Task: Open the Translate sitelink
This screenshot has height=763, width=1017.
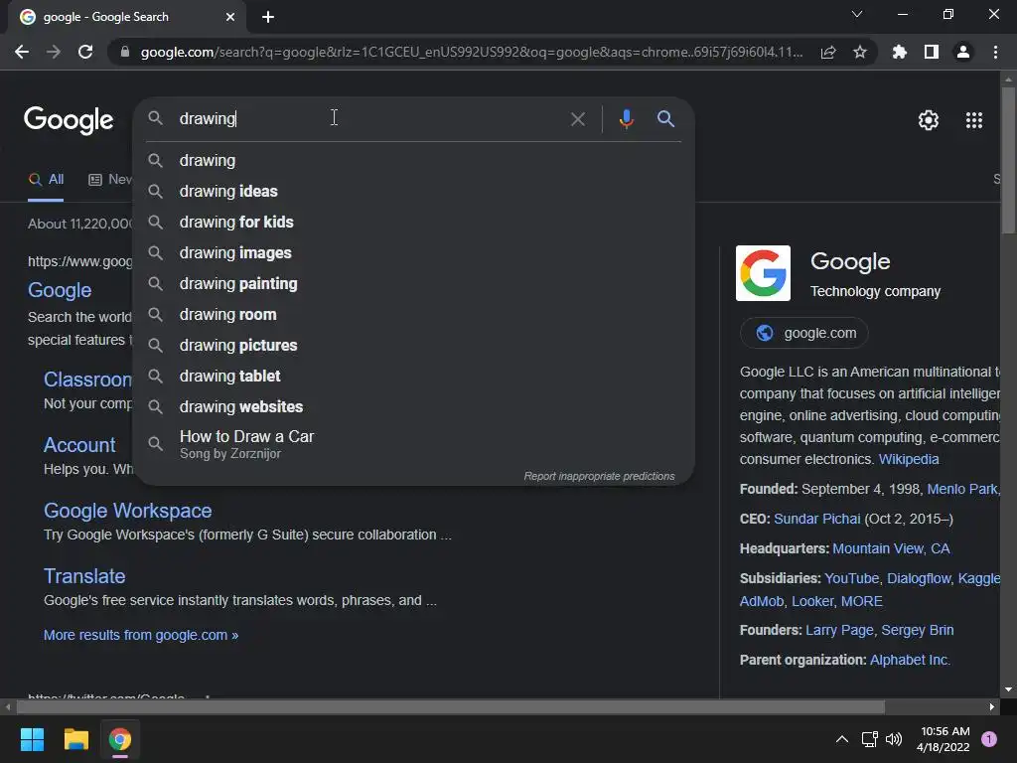Action: point(84,576)
